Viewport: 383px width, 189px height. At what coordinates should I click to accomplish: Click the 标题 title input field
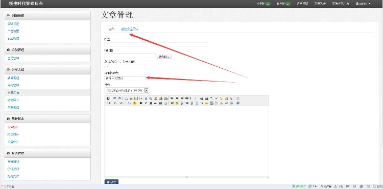[156, 44]
